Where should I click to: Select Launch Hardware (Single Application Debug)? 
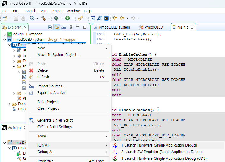pos(168,145)
